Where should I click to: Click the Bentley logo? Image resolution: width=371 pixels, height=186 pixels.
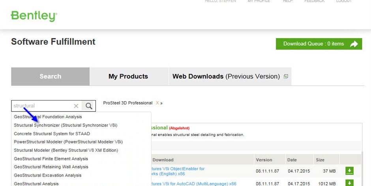(x=34, y=16)
